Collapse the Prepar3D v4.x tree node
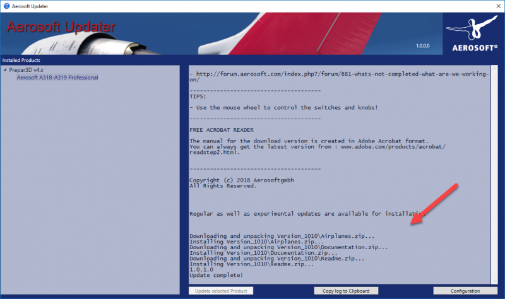This screenshot has height=299, width=505. [x=5, y=70]
